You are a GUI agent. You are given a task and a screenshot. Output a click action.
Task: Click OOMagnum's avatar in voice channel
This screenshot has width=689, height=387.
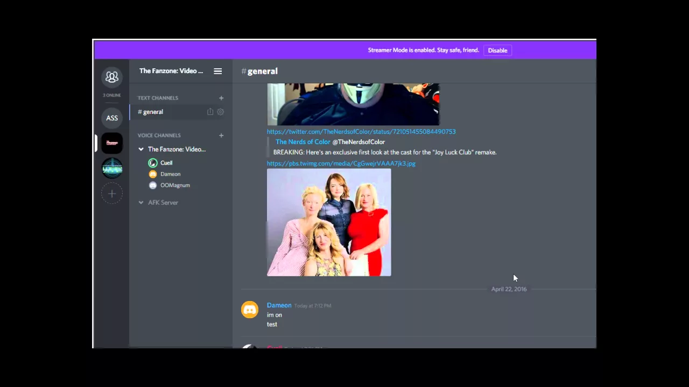[153, 185]
